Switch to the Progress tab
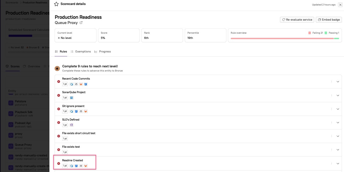 pyautogui.click(x=103, y=52)
